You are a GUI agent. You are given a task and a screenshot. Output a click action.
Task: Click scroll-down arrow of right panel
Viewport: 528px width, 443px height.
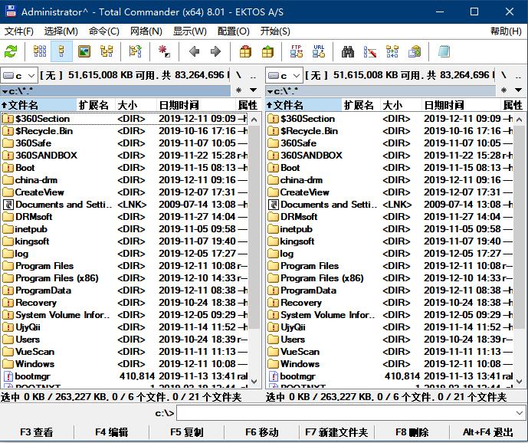(520, 382)
